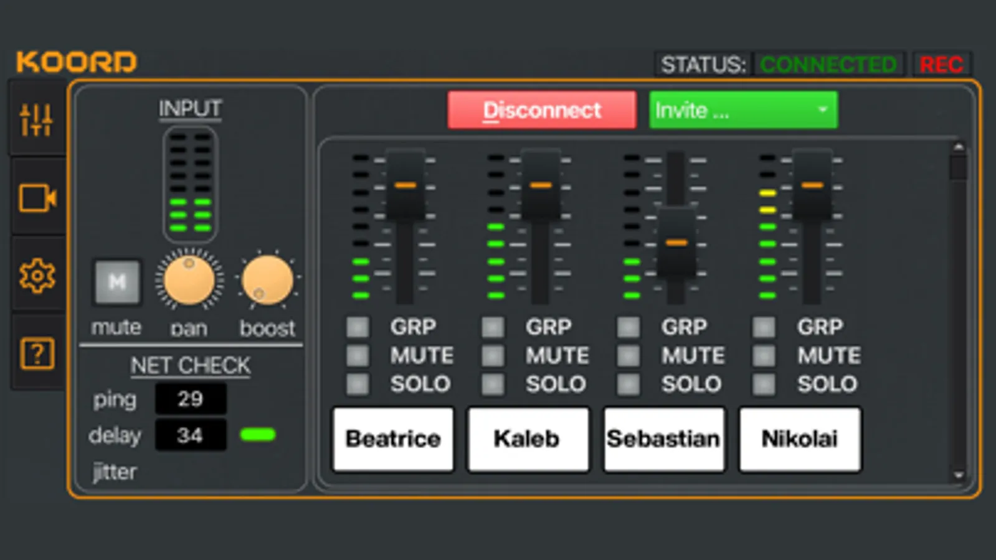Image resolution: width=996 pixels, height=560 pixels.
Task: Solo Sebastian's channel
Action: pyautogui.click(x=628, y=384)
